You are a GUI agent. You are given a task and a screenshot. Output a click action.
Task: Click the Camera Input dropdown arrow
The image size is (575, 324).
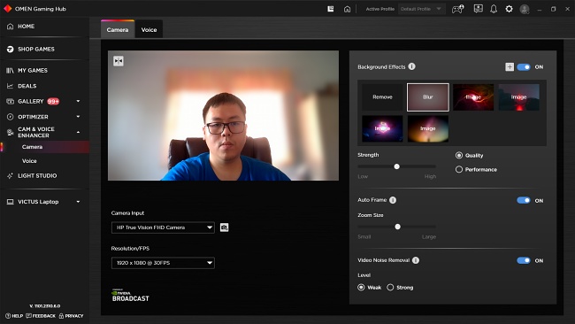point(210,228)
